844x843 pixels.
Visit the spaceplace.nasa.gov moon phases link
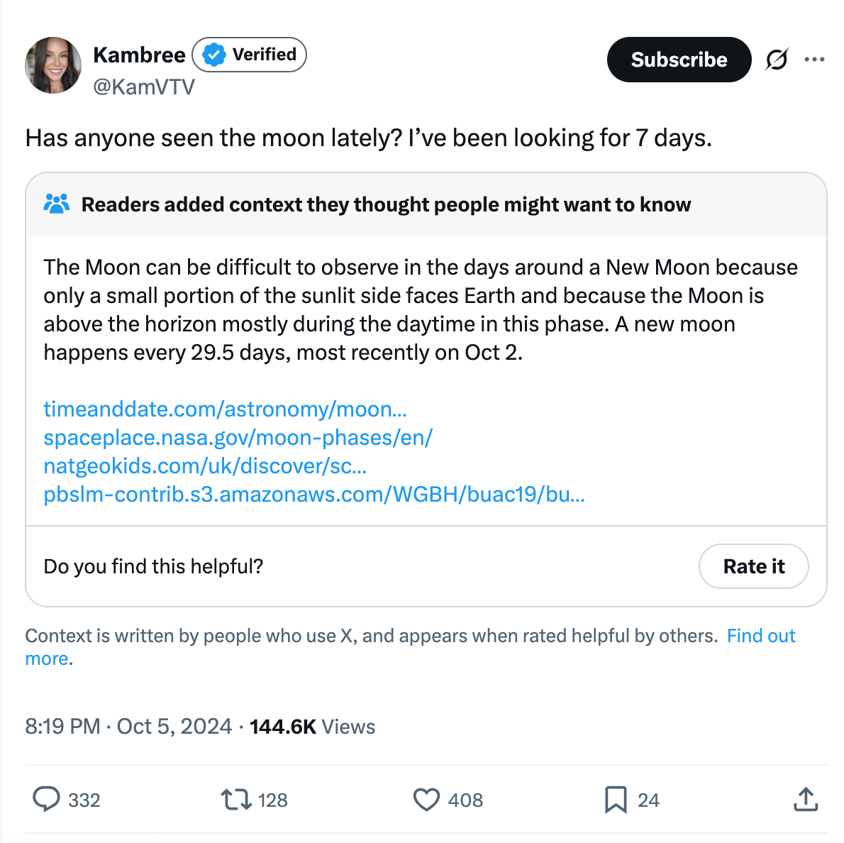tap(238, 438)
